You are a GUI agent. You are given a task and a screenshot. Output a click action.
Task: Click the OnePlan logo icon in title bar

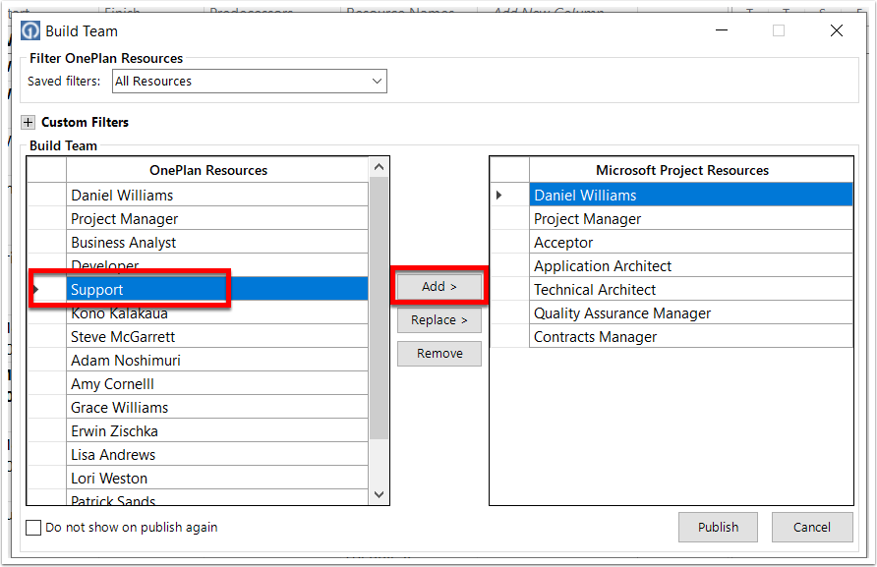30,30
